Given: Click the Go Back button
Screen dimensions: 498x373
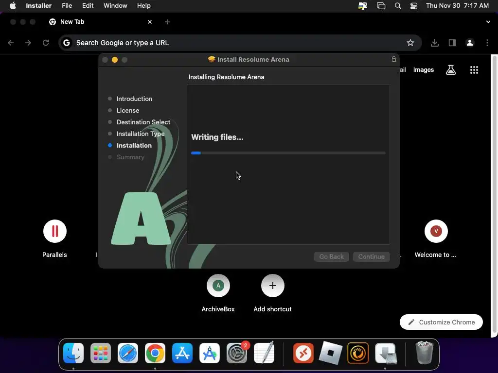Looking at the screenshot, I should tap(332, 256).
